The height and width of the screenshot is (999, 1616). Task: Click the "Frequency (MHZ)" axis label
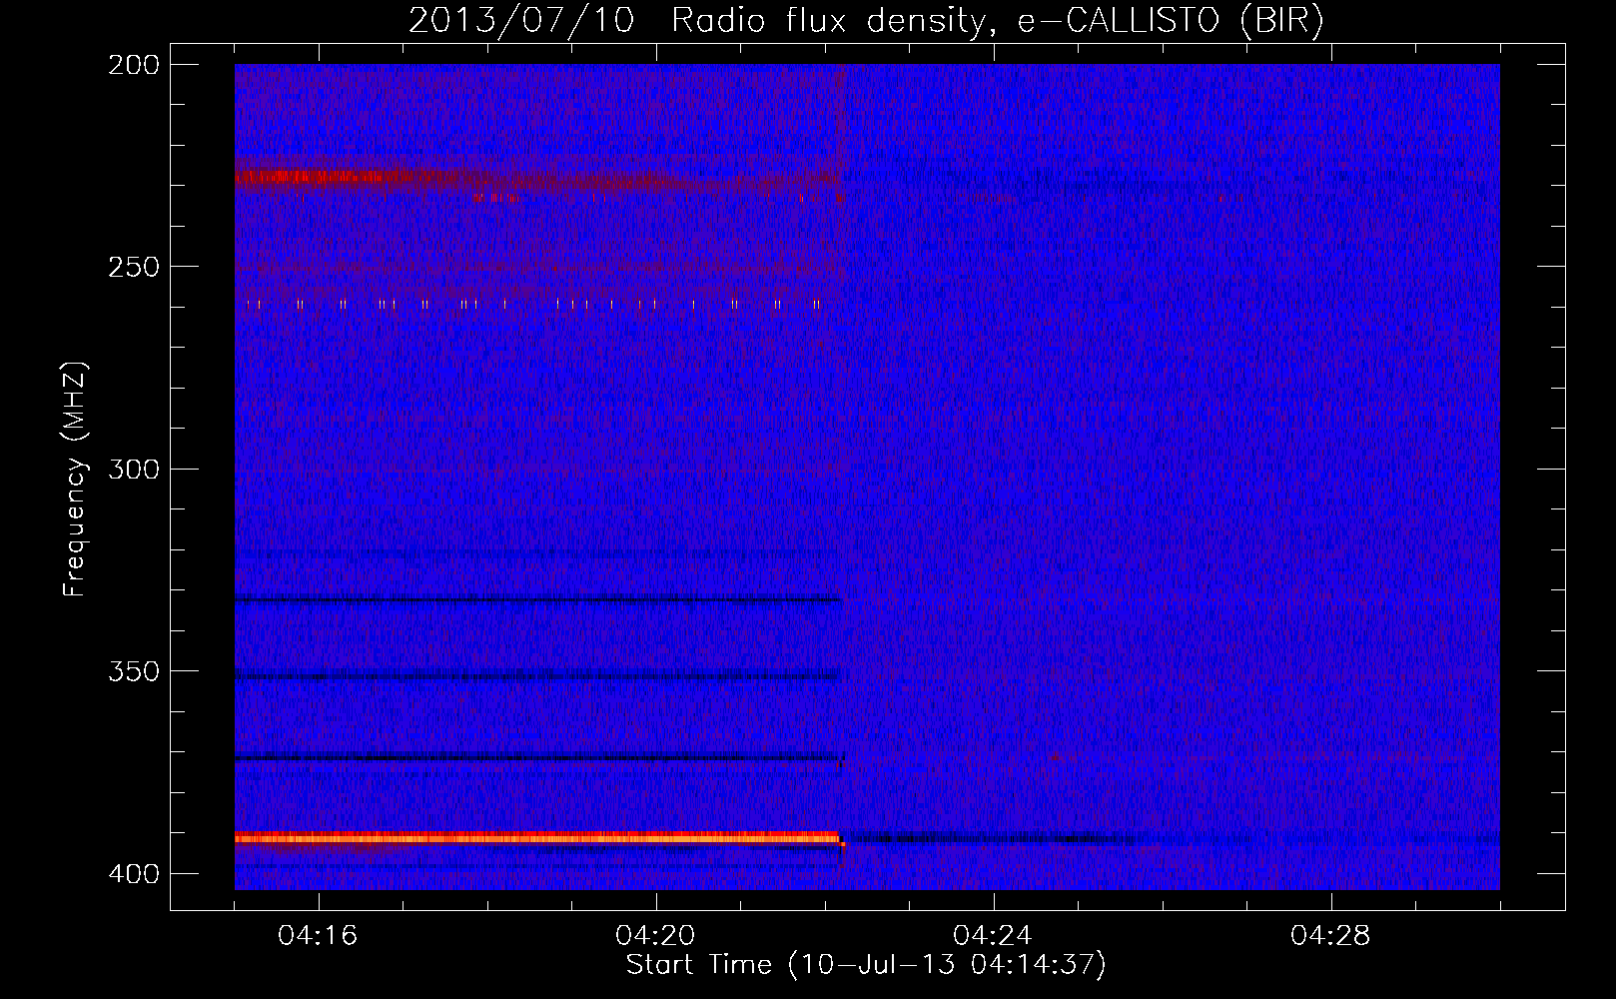(x=75, y=480)
